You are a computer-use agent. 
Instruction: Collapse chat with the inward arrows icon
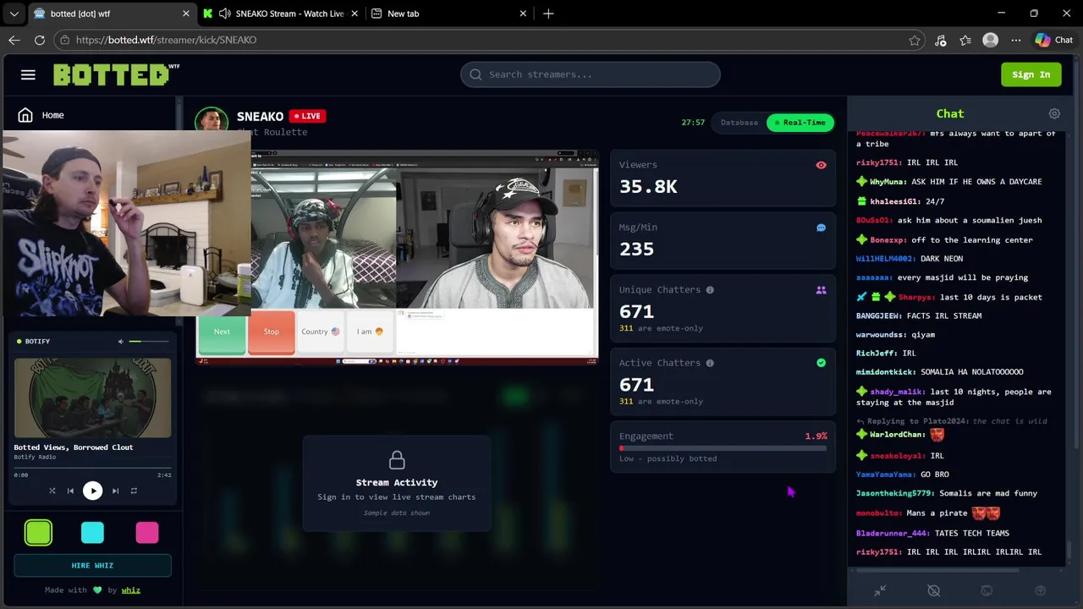(880, 590)
